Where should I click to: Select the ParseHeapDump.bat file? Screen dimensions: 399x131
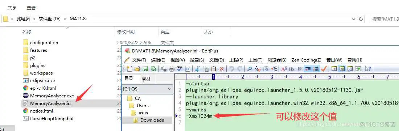pyautogui.click(x=48, y=119)
